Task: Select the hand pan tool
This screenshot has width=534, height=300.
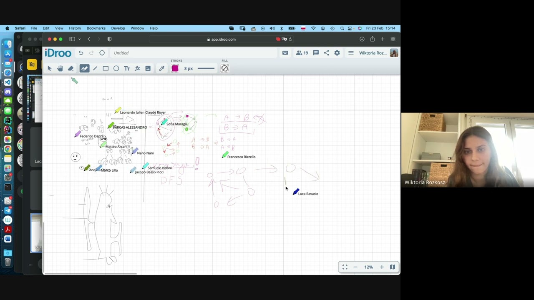Action: coord(60,68)
